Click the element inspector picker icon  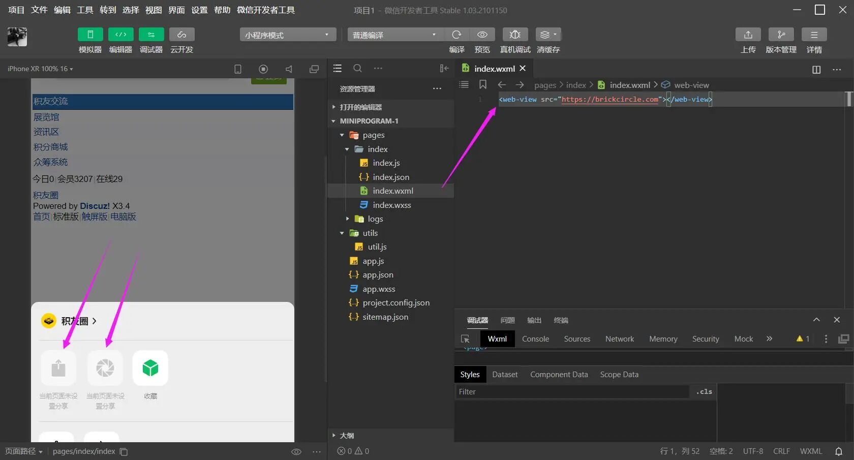465,339
